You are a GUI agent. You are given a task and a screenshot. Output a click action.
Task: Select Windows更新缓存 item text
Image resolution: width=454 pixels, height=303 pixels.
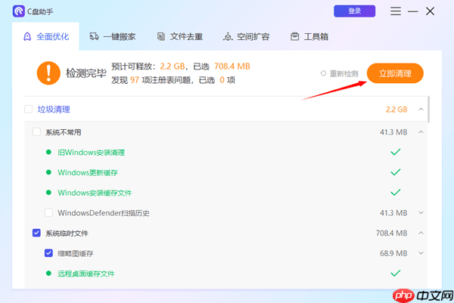coord(88,172)
